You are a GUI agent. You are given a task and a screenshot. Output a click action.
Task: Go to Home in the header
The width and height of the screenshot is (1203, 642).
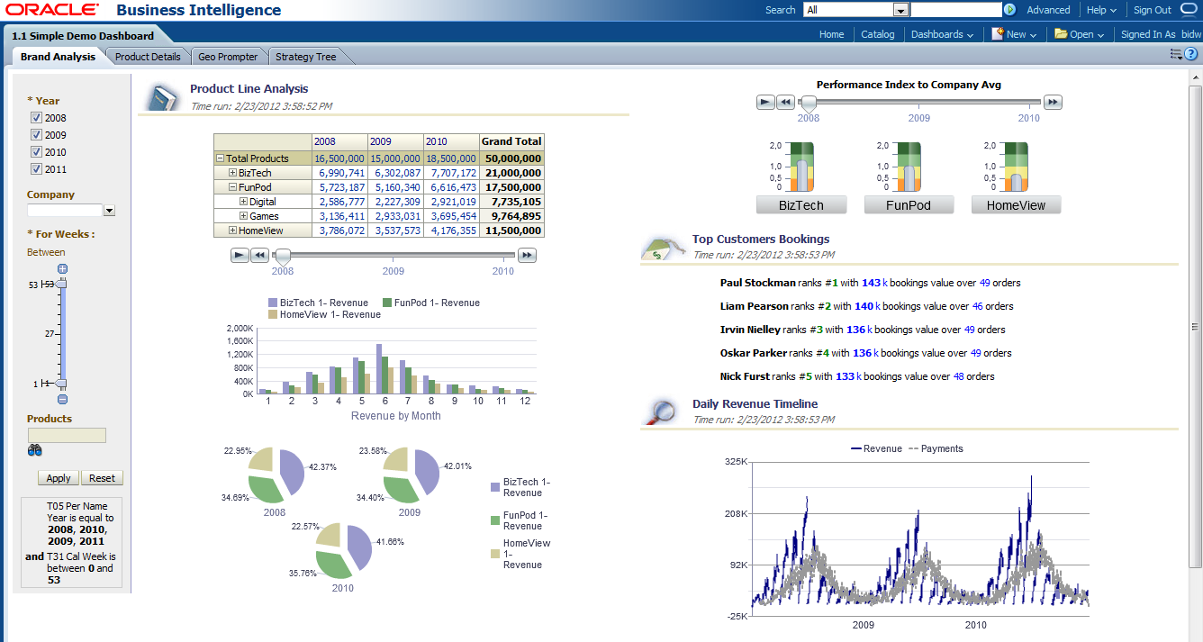(832, 34)
